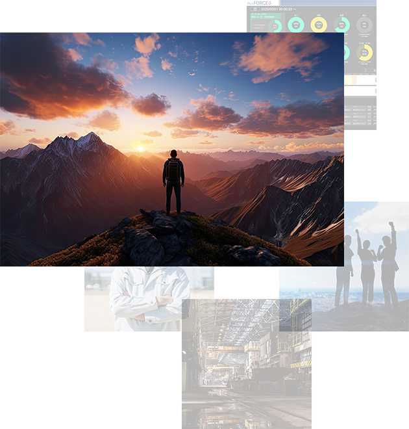Click the yellow 67% donut in second row
This screenshot has height=429, width=409.
364,53
